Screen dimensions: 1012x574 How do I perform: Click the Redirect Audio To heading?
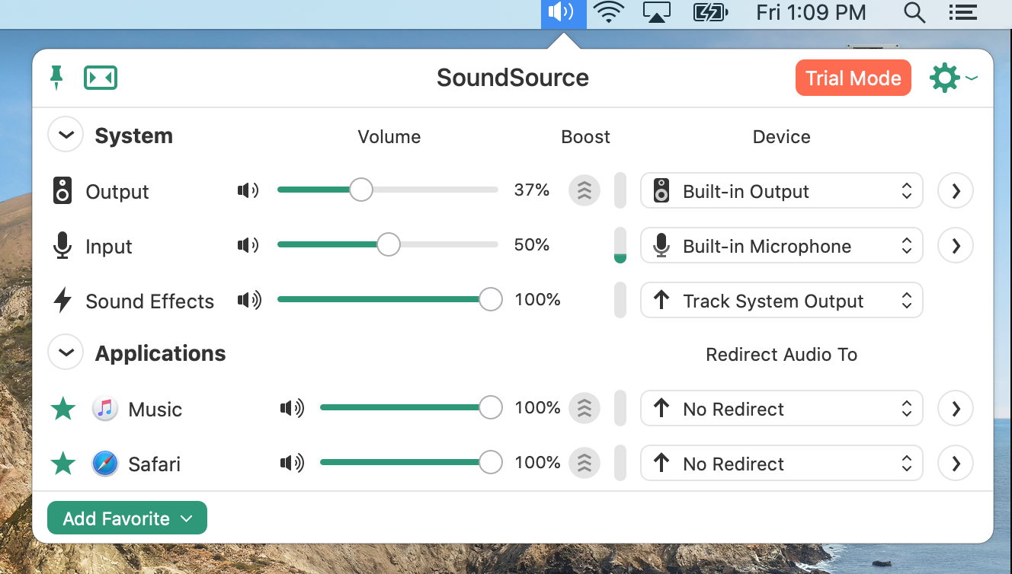782,355
